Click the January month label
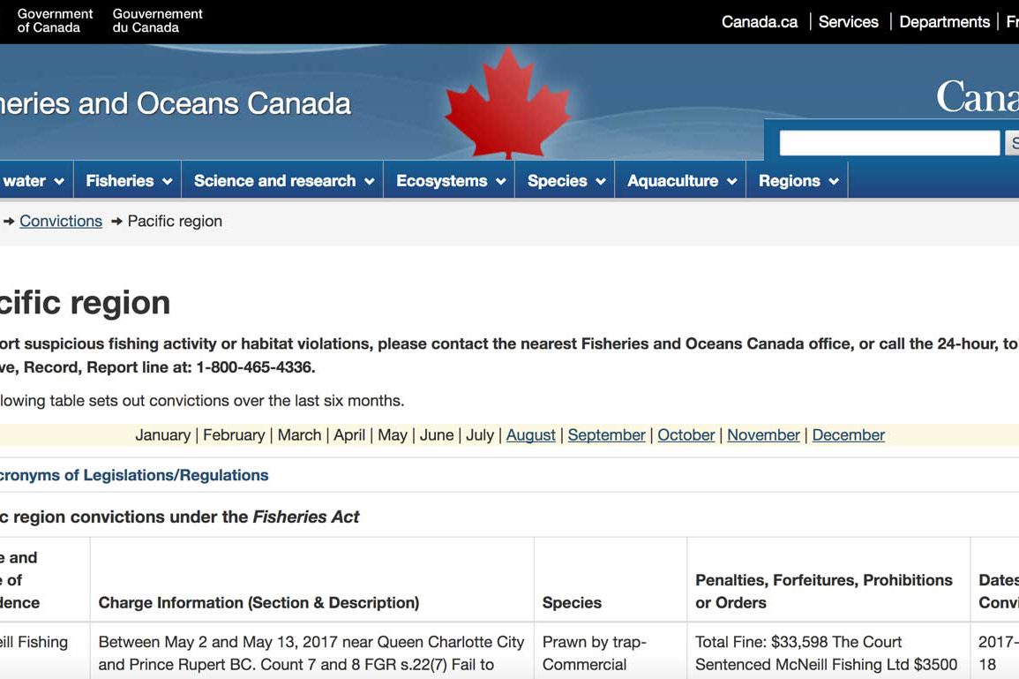This screenshot has width=1019, height=679. pos(162,435)
